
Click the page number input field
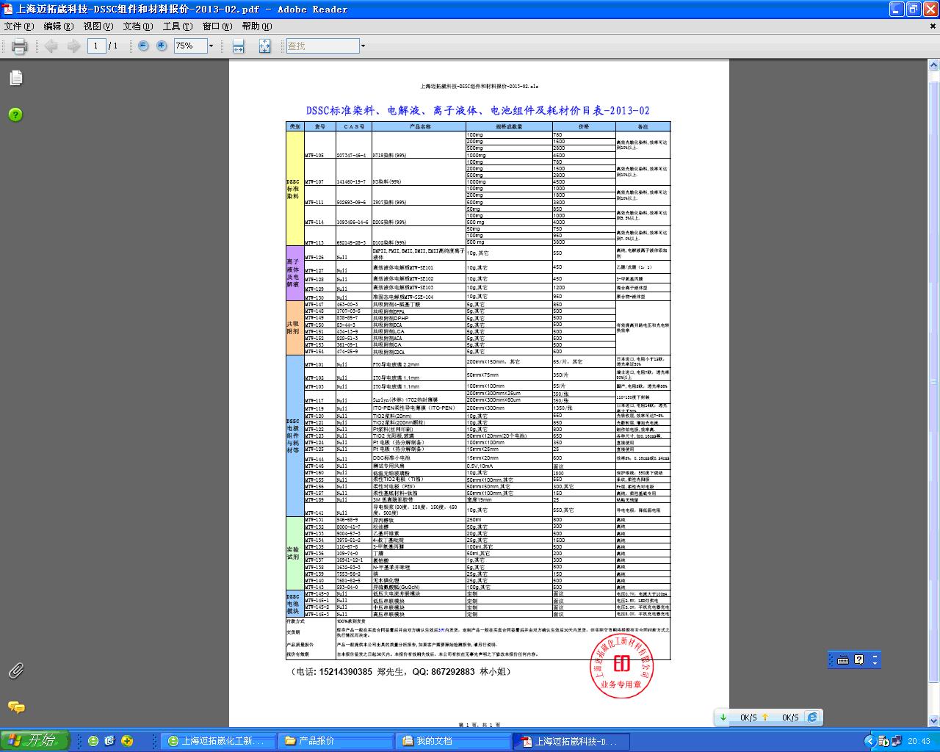96,46
